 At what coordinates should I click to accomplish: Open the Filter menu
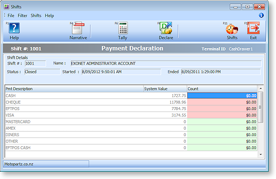(22, 16)
